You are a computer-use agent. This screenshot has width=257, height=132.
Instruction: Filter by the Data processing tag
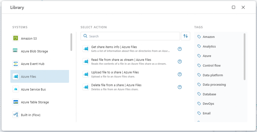(x=214, y=85)
